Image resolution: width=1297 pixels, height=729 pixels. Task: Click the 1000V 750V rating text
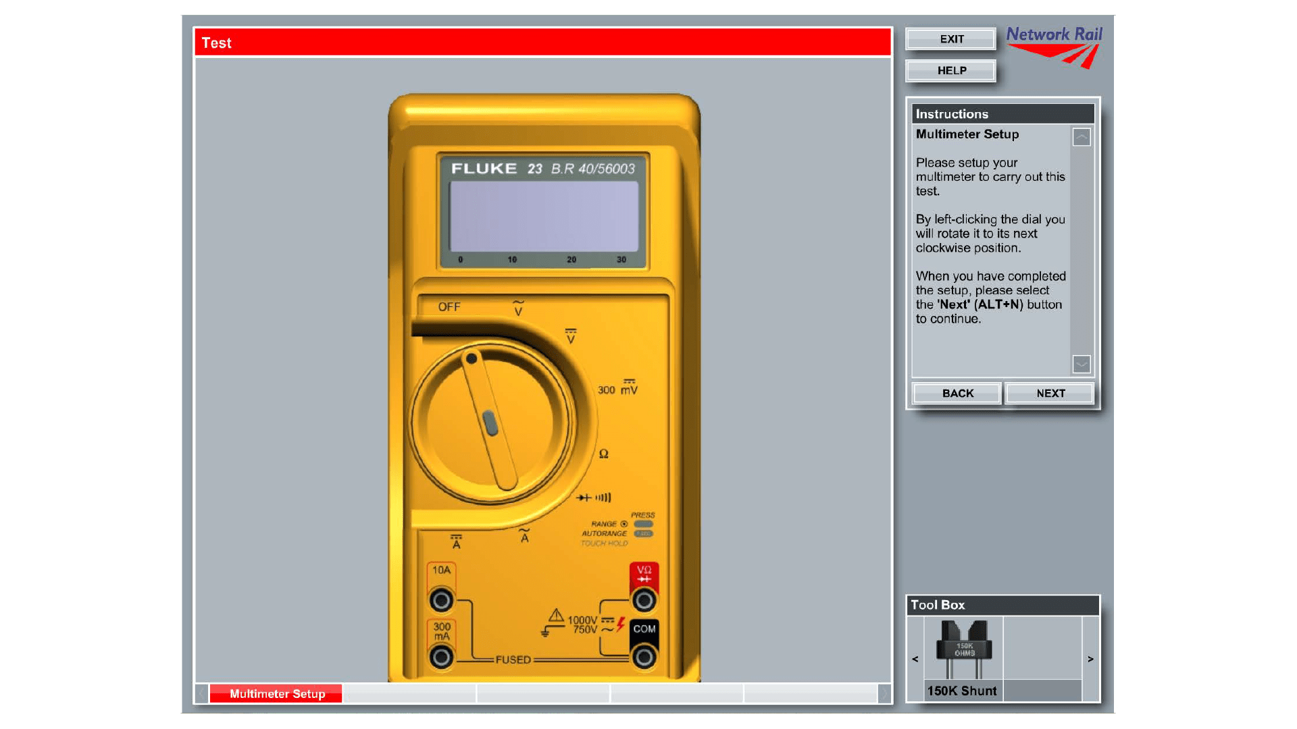click(582, 624)
